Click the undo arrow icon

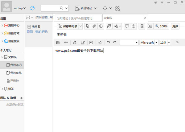tap(108, 42)
